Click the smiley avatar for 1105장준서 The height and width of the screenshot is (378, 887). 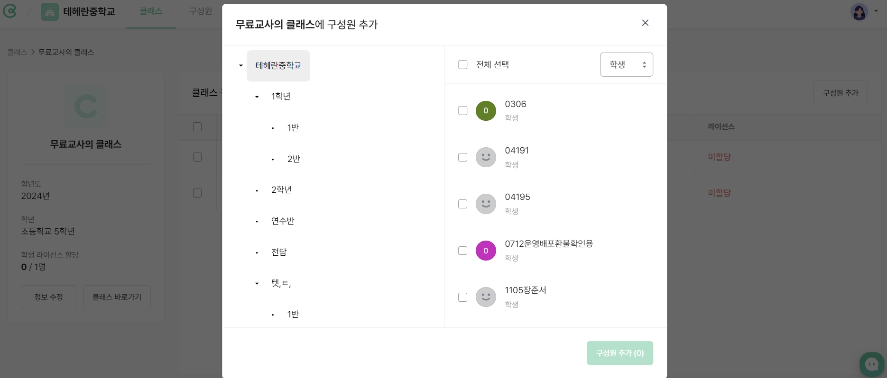(x=486, y=297)
